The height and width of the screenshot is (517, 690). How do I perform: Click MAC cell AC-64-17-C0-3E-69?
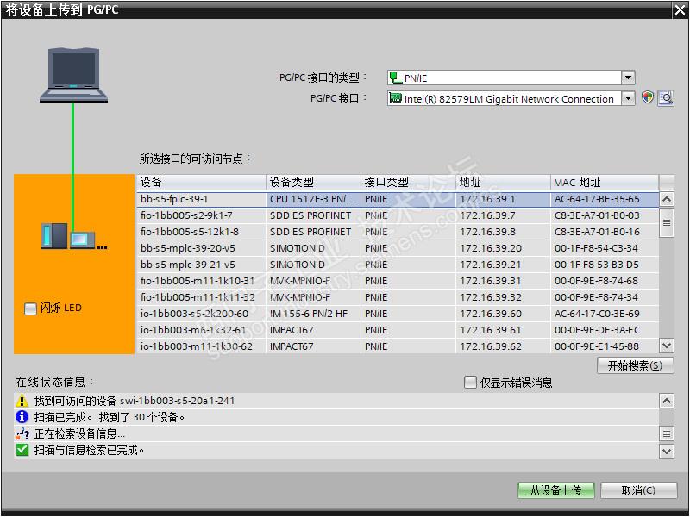(605, 314)
